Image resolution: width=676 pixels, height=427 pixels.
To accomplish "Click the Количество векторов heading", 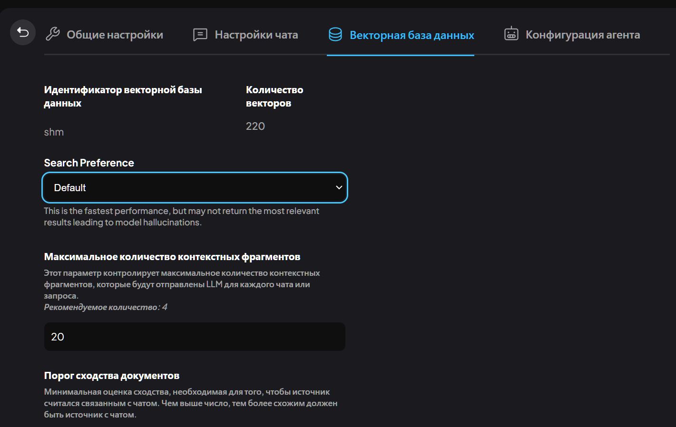I will (x=274, y=97).
